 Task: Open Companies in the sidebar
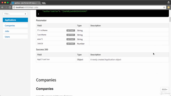[15, 26]
